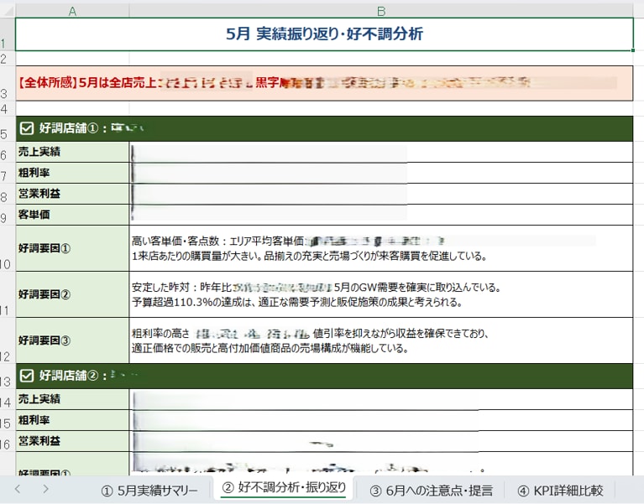Click the previous sheet navigation arrow
Image resolution: width=644 pixels, height=504 pixels.
18,488
